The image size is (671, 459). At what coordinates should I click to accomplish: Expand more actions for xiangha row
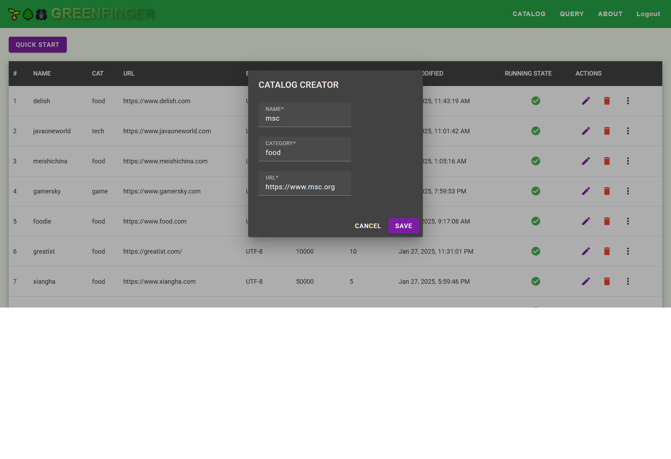[628, 281]
